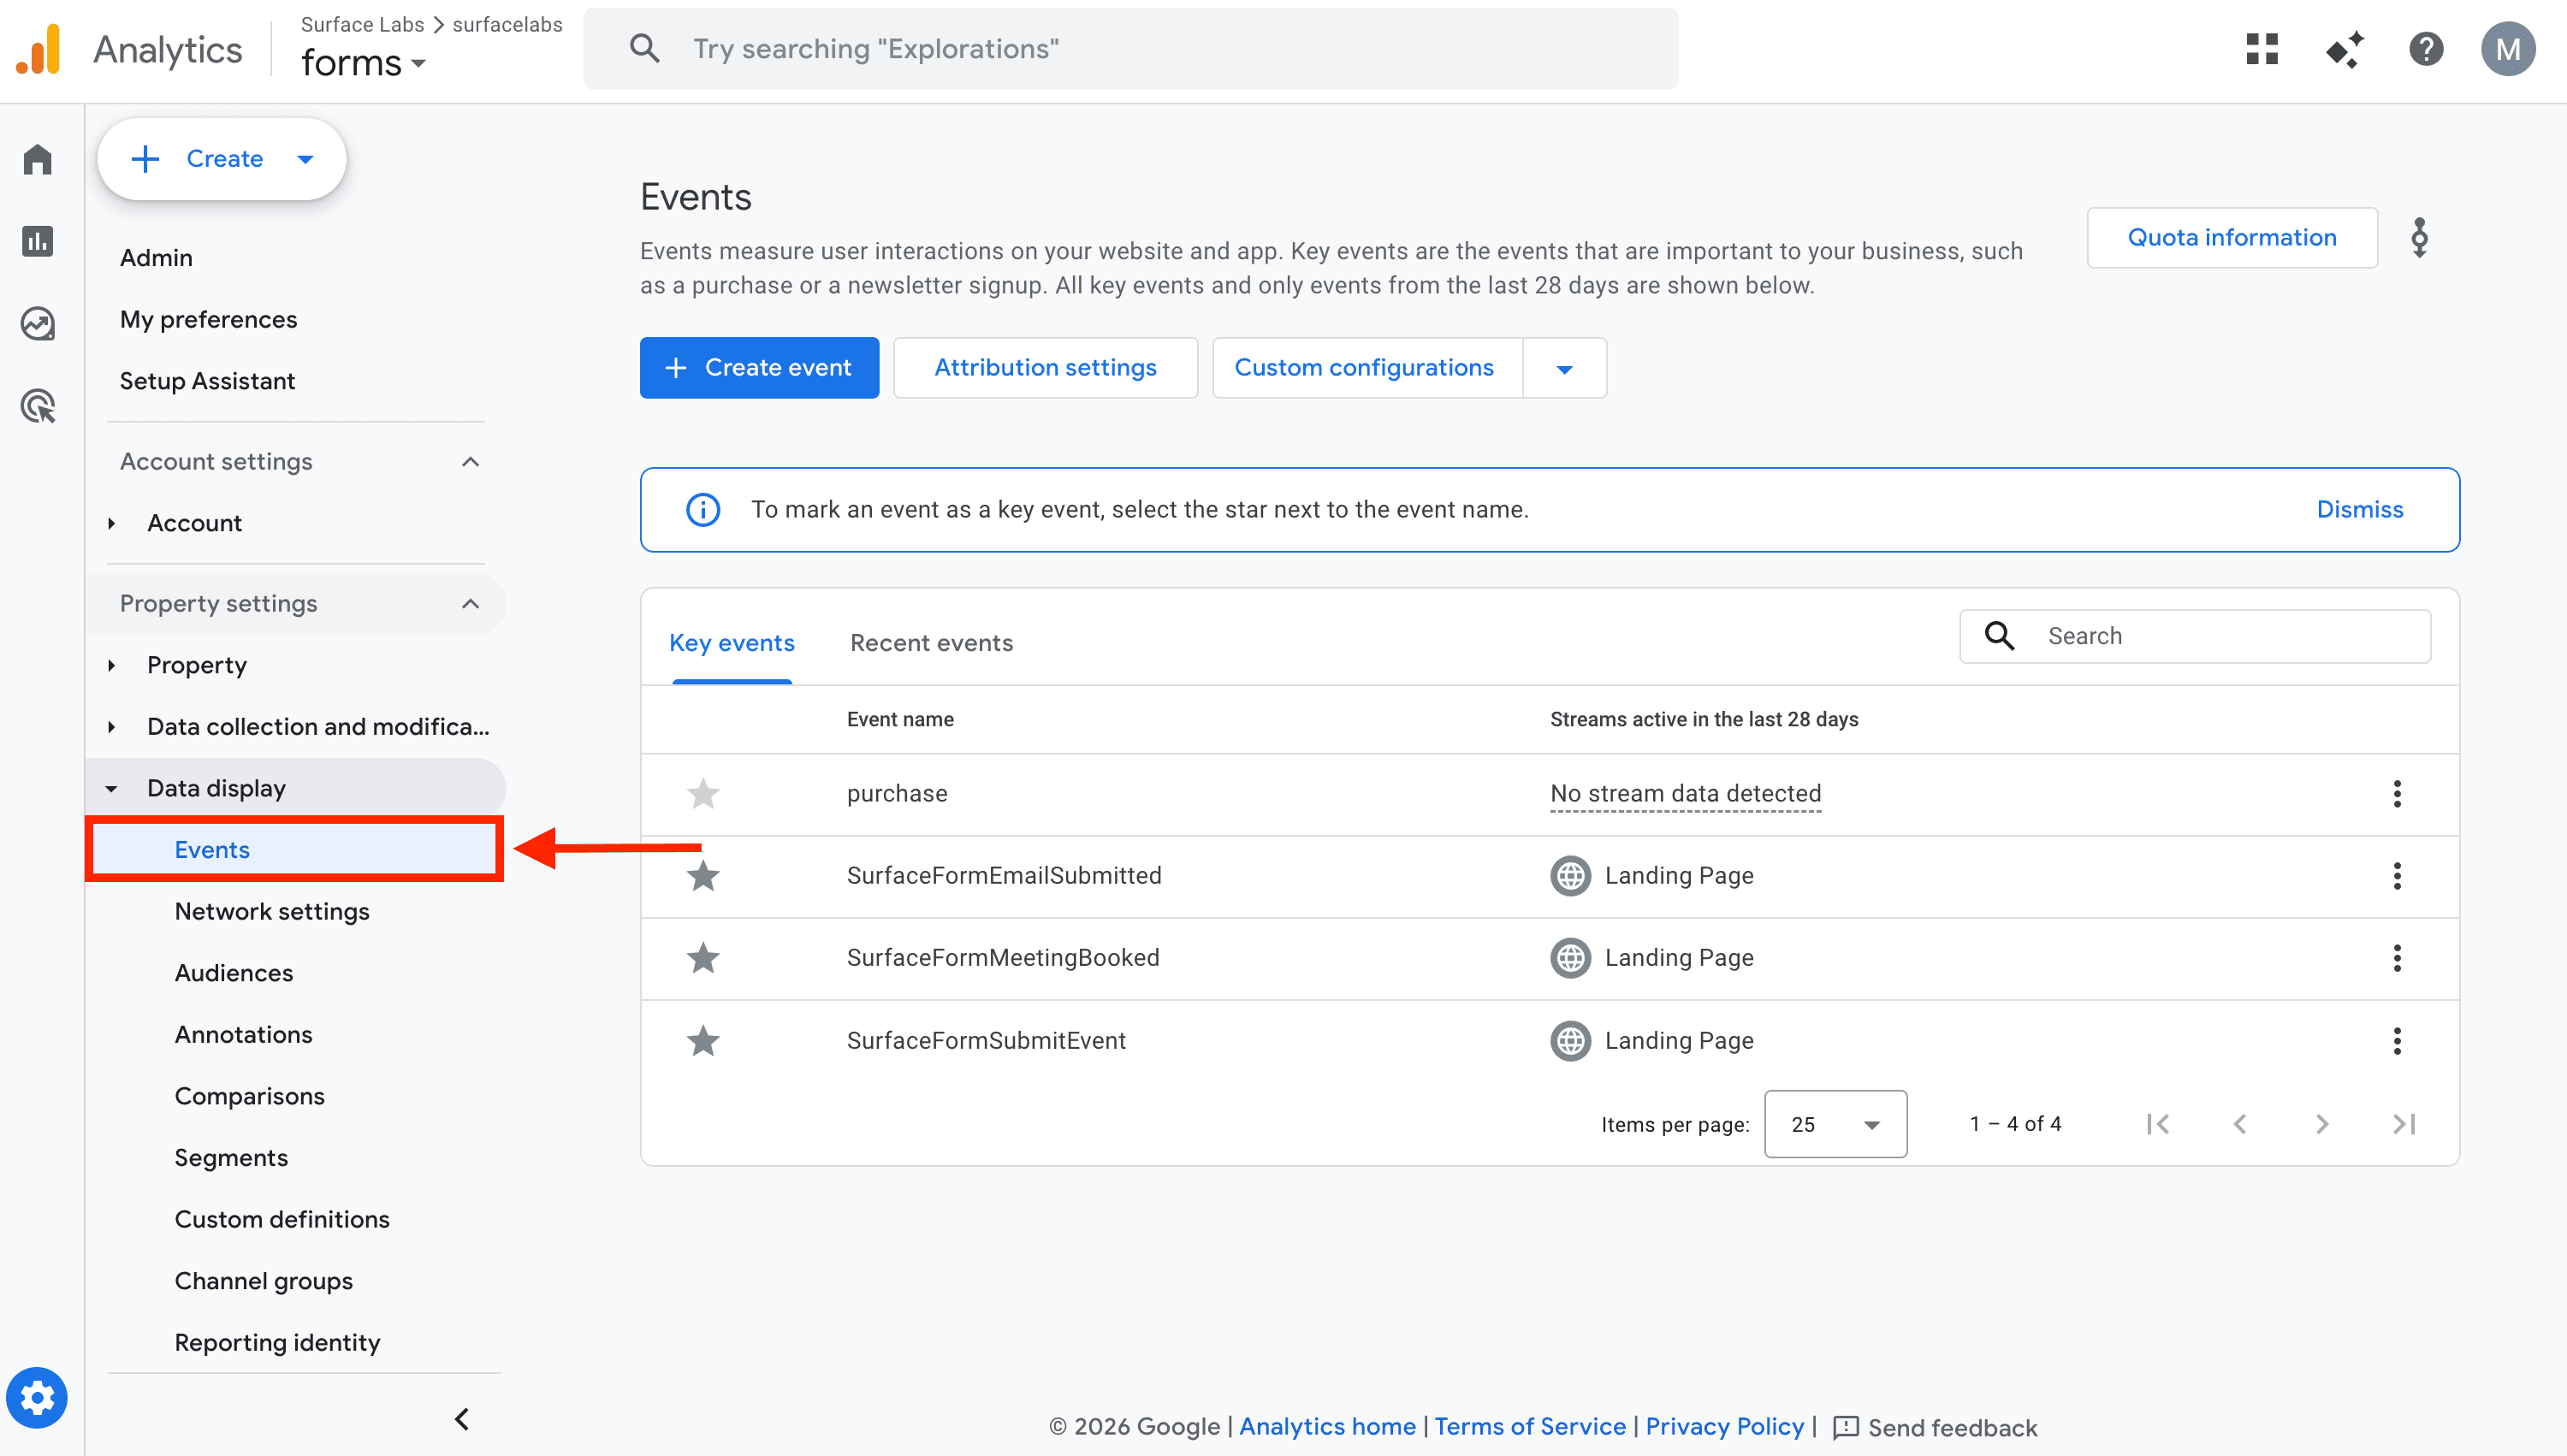The width and height of the screenshot is (2567, 1456).
Task: Open Setup Assistant in sidebar
Action: click(x=207, y=381)
